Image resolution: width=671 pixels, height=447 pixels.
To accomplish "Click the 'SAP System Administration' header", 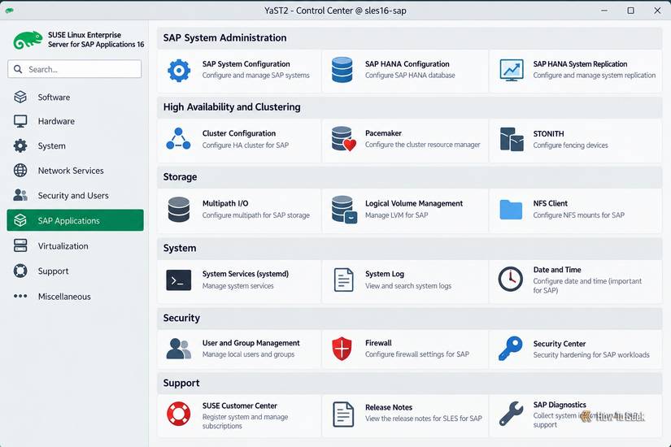I will click(x=224, y=37).
